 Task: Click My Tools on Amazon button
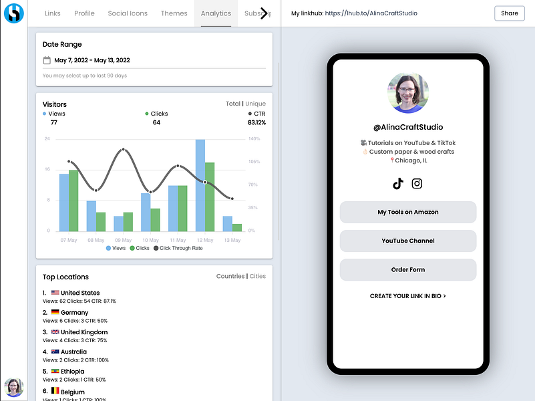pyautogui.click(x=408, y=212)
